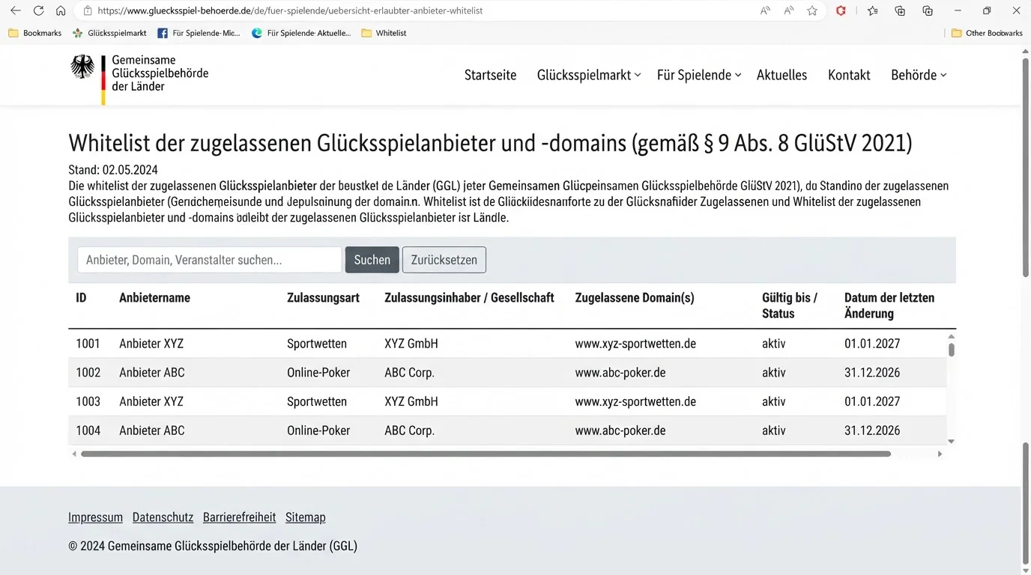Go back with the browser back arrow
1031x575 pixels.
15,11
